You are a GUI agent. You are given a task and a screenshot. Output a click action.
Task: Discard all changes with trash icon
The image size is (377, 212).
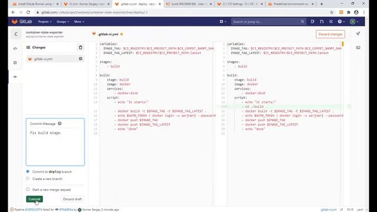pos(81,47)
